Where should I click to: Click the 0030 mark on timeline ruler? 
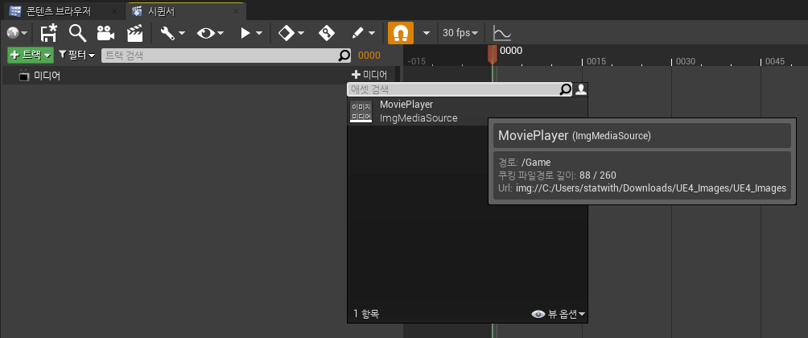click(x=686, y=61)
